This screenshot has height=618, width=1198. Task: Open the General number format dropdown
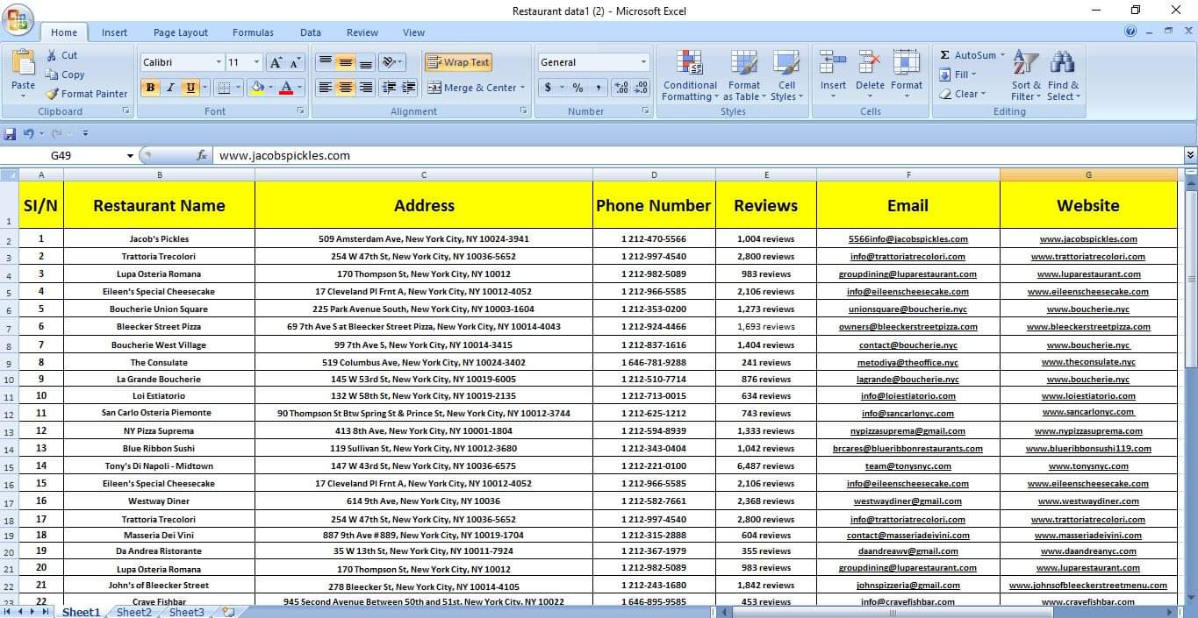[x=643, y=62]
